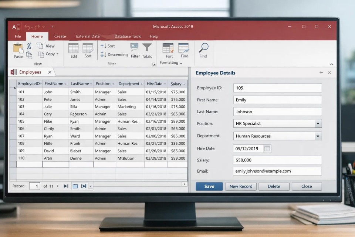Click the Undo arrow in title bar
355x237 pixels.
click(27, 27)
